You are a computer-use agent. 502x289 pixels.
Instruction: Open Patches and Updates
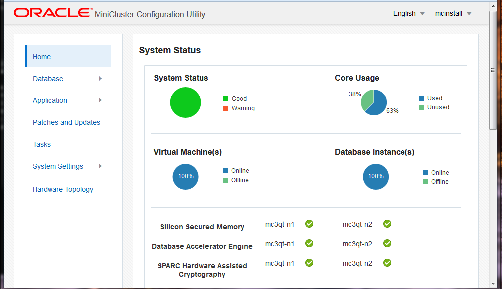pos(66,122)
